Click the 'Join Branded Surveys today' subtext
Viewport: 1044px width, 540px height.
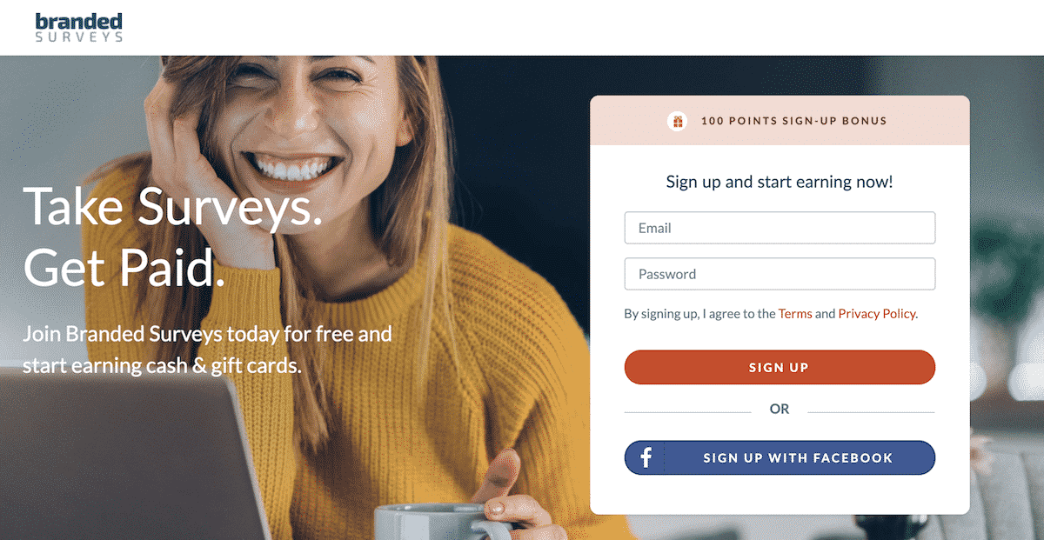pos(207,350)
